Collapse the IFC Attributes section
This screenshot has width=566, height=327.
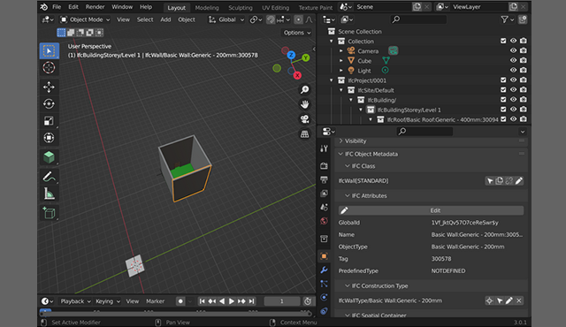point(348,195)
